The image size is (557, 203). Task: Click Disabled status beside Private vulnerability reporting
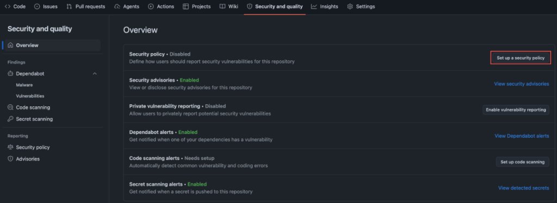tap(215, 106)
